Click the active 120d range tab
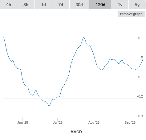Screen dimensions: 146x140 [100, 5]
